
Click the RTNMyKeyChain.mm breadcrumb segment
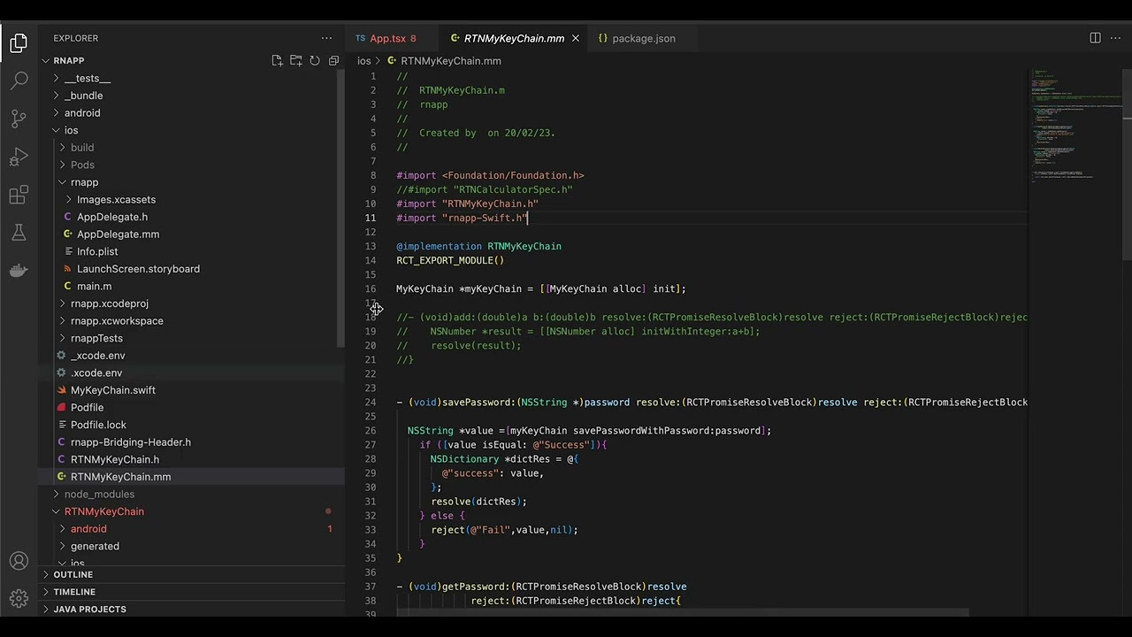[x=451, y=61]
